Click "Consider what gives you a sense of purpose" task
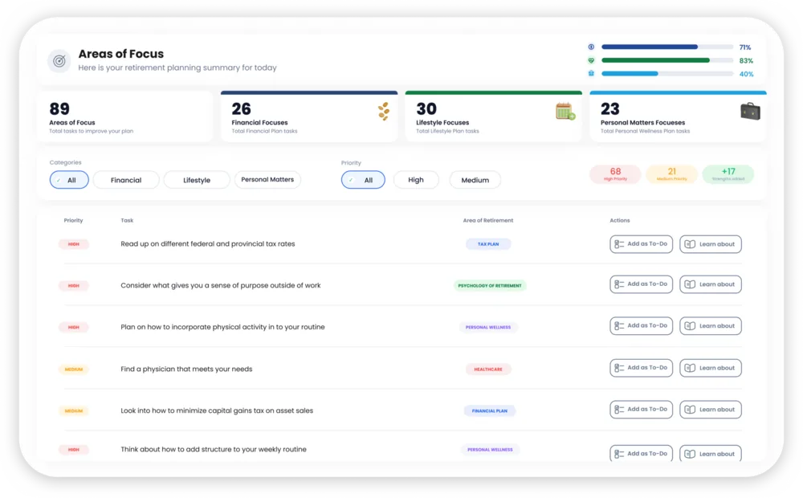 (x=221, y=285)
